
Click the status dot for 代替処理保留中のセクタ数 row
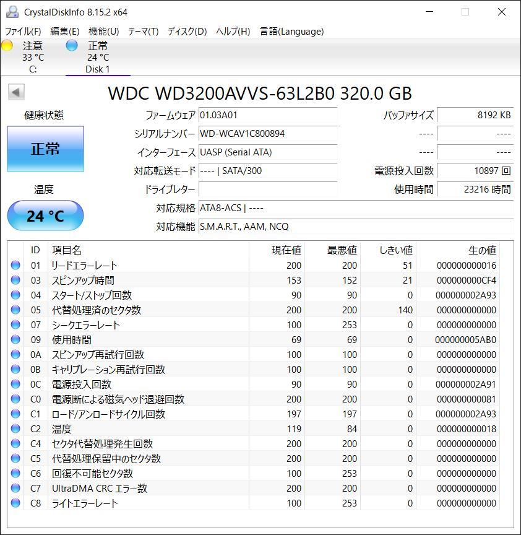point(15,458)
